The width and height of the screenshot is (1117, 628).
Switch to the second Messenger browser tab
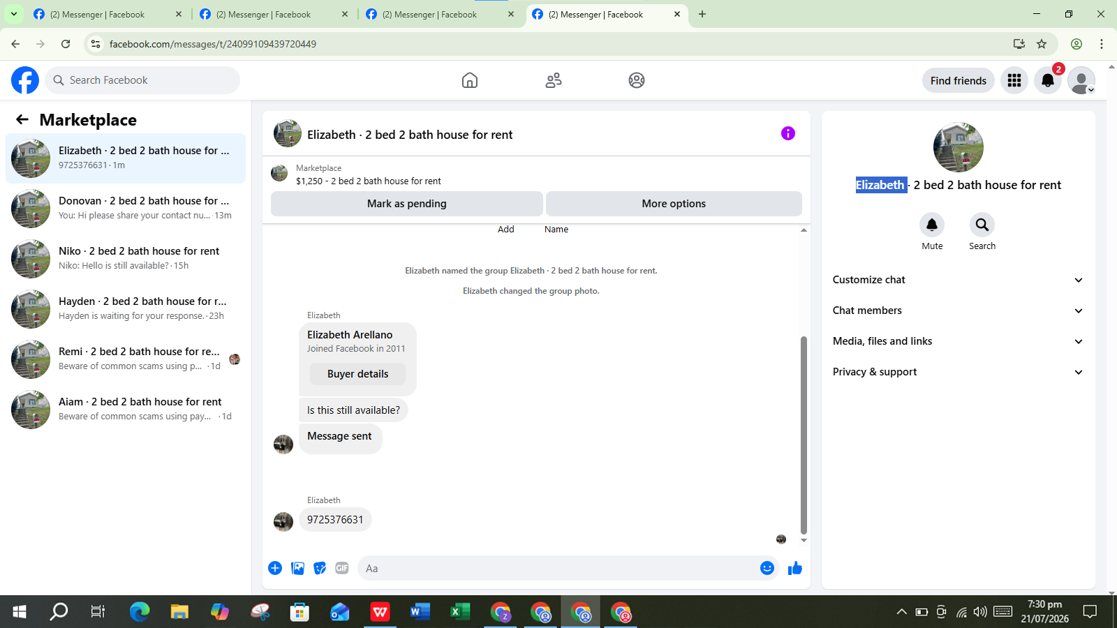[274, 14]
